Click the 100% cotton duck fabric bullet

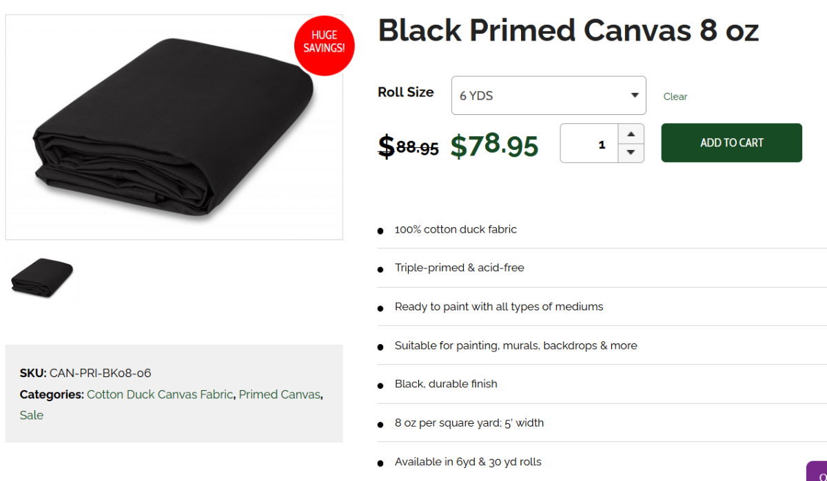pos(456,229)
